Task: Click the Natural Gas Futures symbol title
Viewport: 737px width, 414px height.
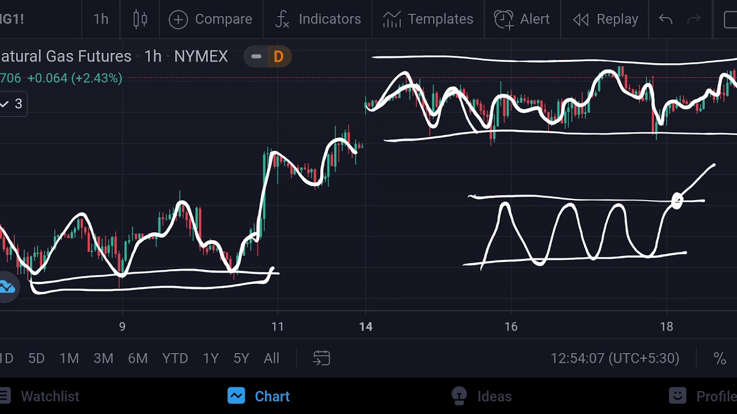Action: tap(66, 56)
